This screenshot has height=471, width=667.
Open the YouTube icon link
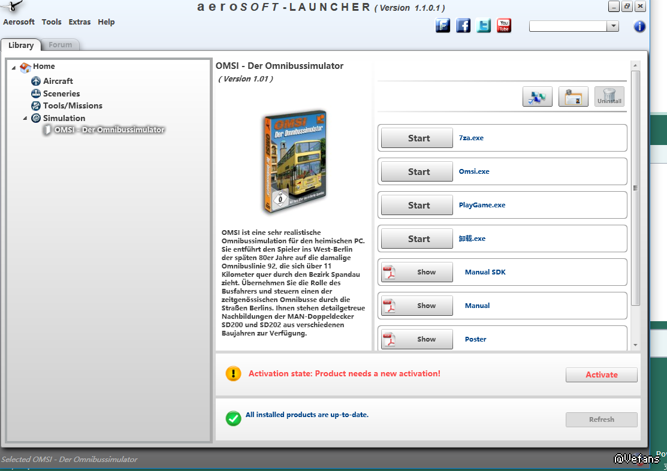pyautogui.click(x=504, y=26)
